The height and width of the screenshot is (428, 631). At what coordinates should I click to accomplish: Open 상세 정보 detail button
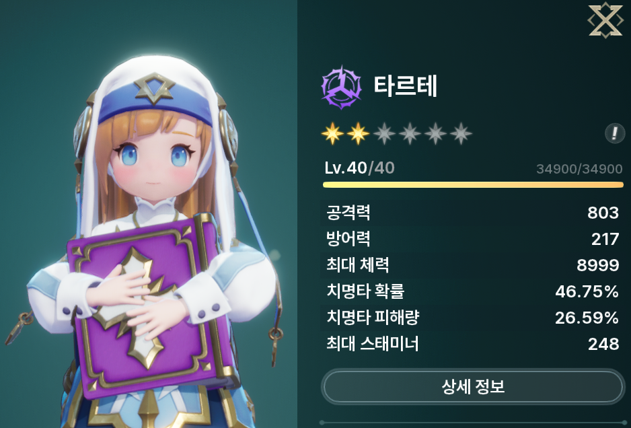[473, 387]
